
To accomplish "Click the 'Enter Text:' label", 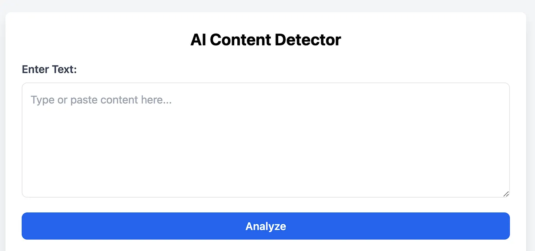I will 49,69.
